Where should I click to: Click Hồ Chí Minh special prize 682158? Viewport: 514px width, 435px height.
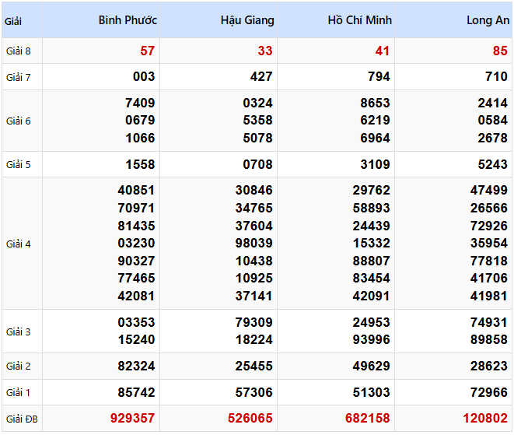click(368, 419)
